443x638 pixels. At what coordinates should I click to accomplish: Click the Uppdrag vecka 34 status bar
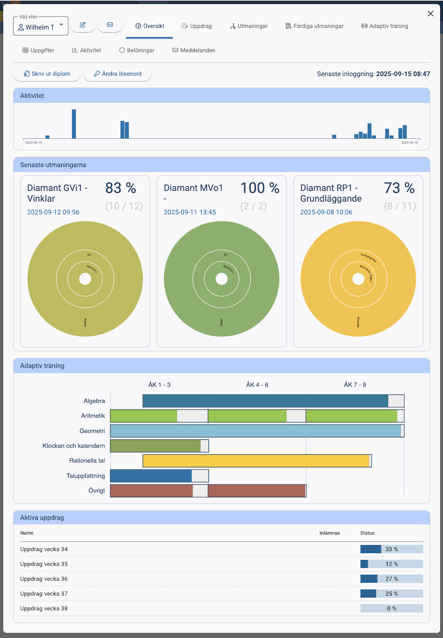(x=391, y=549)
